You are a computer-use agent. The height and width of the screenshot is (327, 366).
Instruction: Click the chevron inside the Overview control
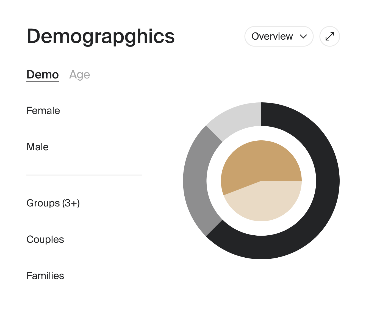tap(303, 36)
